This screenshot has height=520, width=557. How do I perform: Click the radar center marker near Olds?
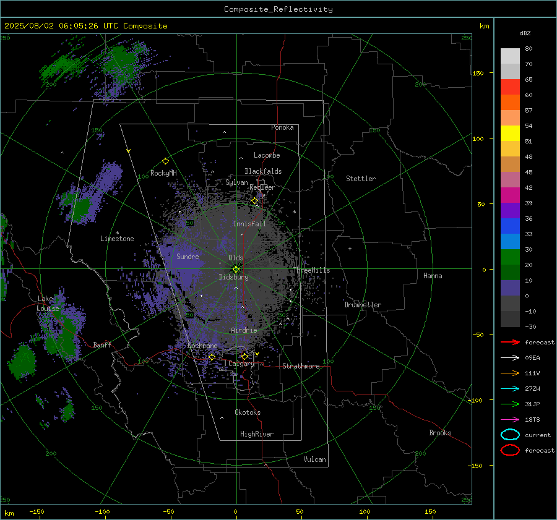pos(236,269)
